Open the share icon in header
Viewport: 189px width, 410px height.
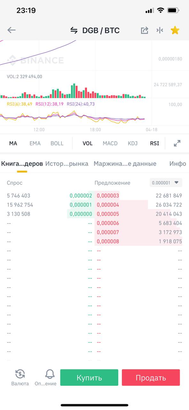click(x=145, y=30)
